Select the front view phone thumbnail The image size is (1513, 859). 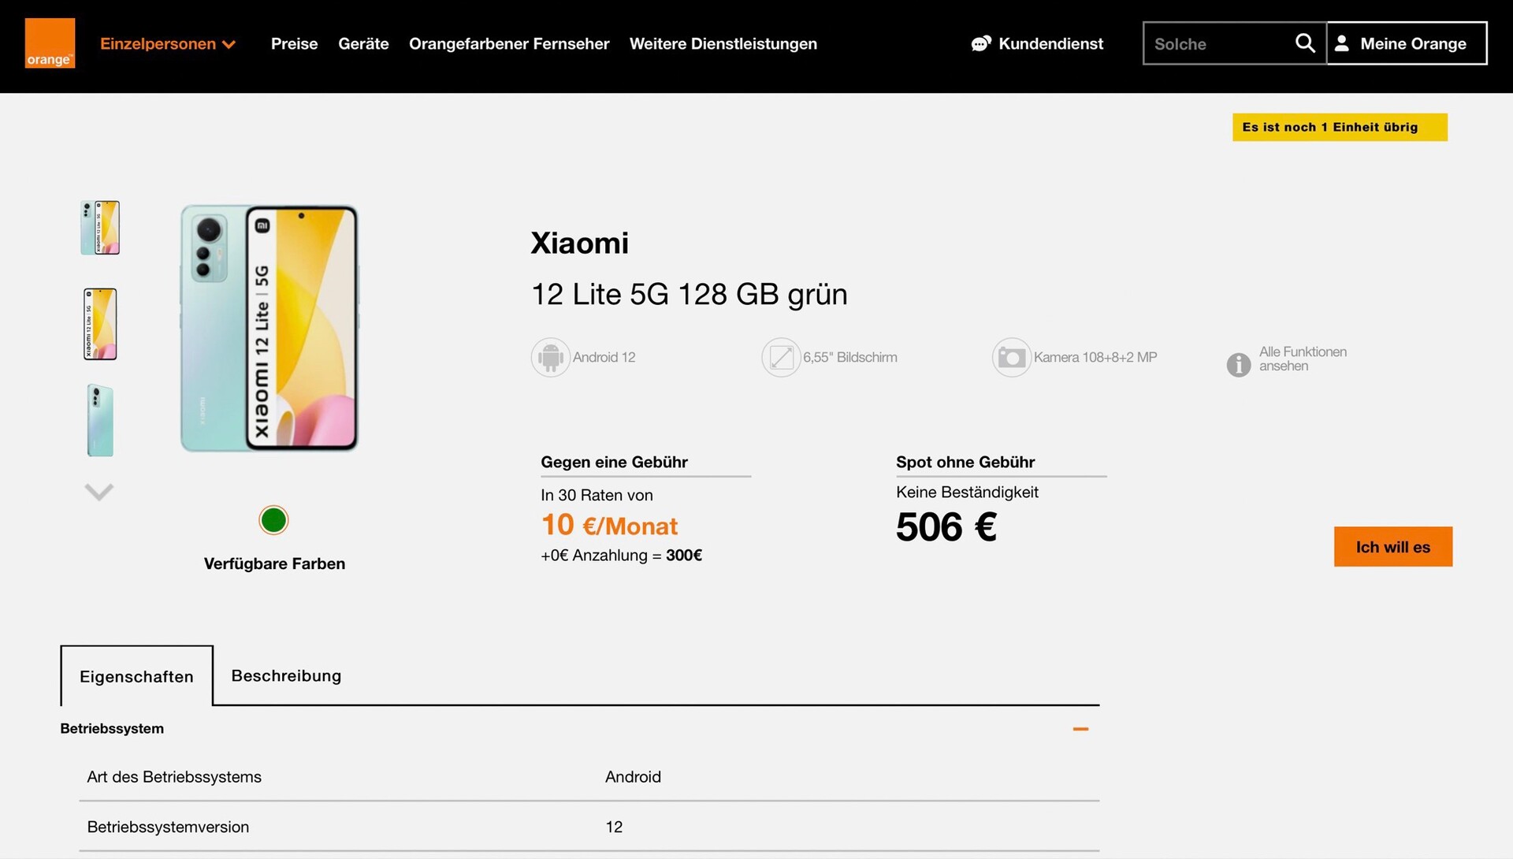click(x=100, y=324)
